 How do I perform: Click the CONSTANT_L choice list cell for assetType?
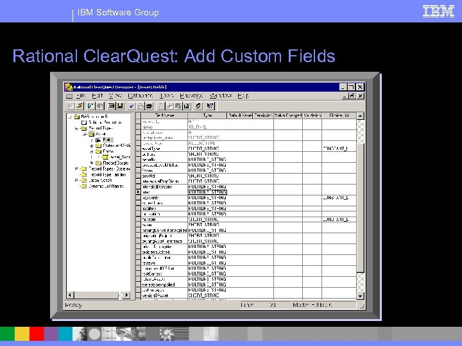point(339,149)
